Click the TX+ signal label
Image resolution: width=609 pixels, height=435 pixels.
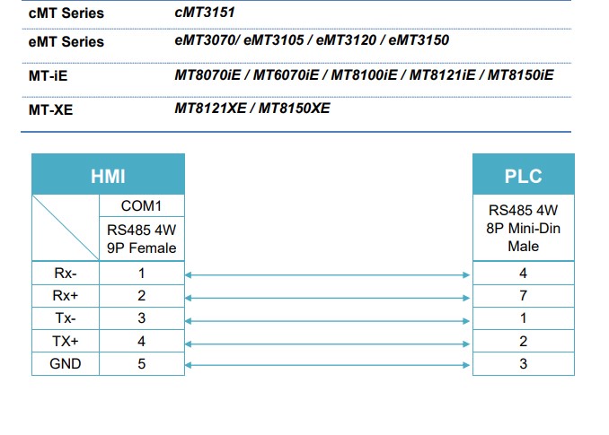66,341
